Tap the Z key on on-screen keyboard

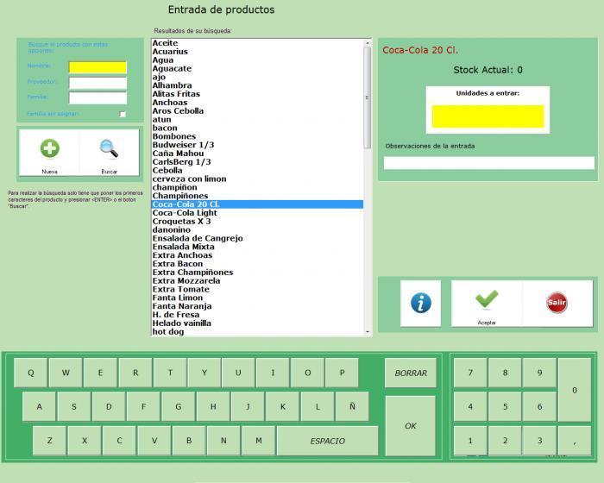point(50,441)
